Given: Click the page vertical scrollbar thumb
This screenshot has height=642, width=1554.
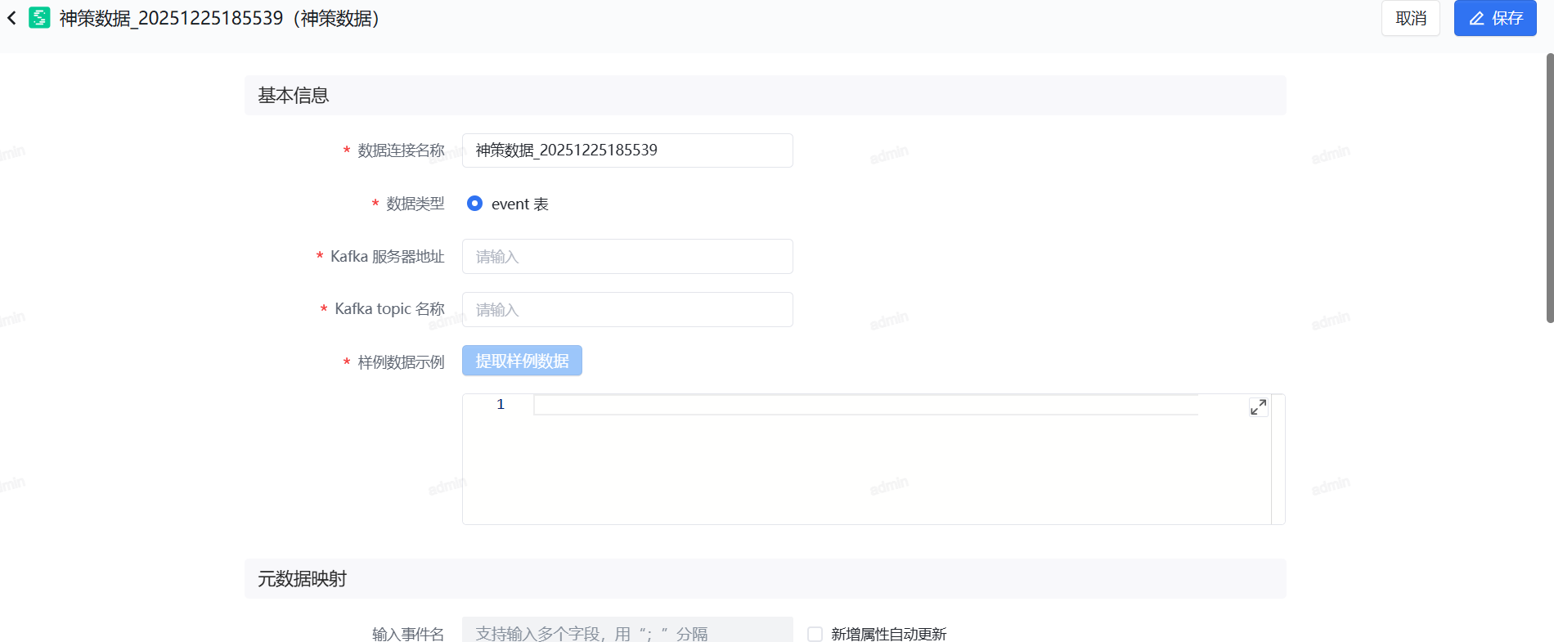Looking at the screenshot, I should click(1549, 188).
